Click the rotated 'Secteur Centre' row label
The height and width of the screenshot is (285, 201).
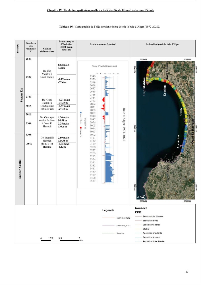[x=20, y=169]
